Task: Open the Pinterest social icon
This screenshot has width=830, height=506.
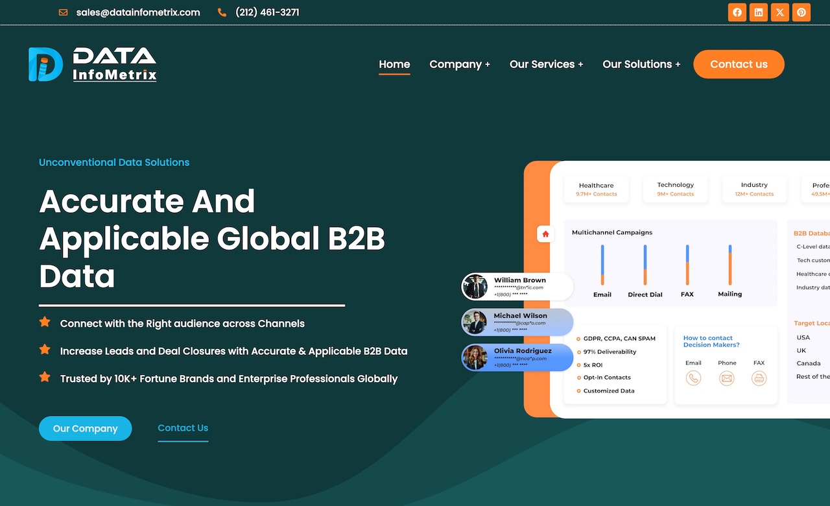Action: click(801, 12)
